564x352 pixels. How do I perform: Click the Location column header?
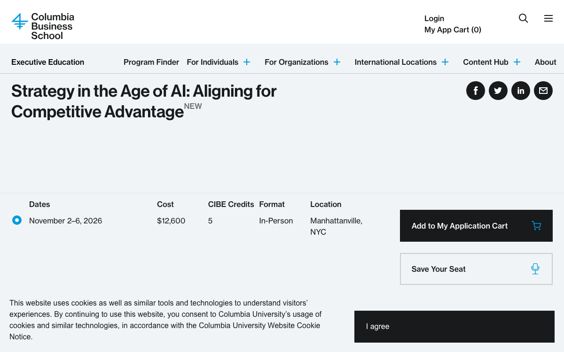326,204
